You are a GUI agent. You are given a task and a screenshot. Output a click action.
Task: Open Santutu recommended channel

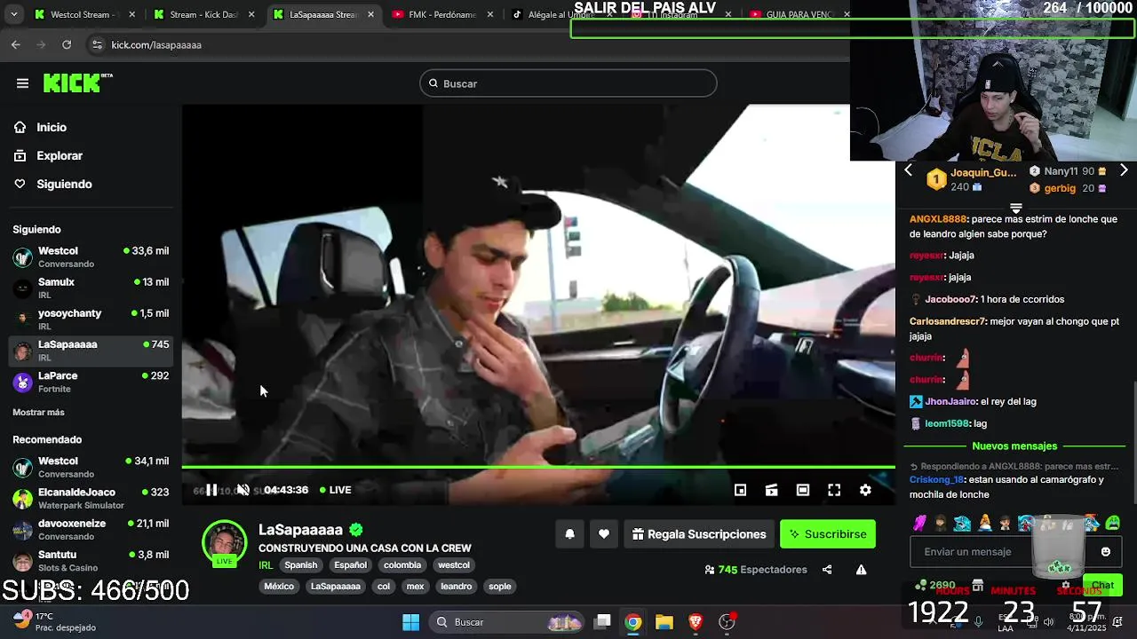tap(91, 561)
